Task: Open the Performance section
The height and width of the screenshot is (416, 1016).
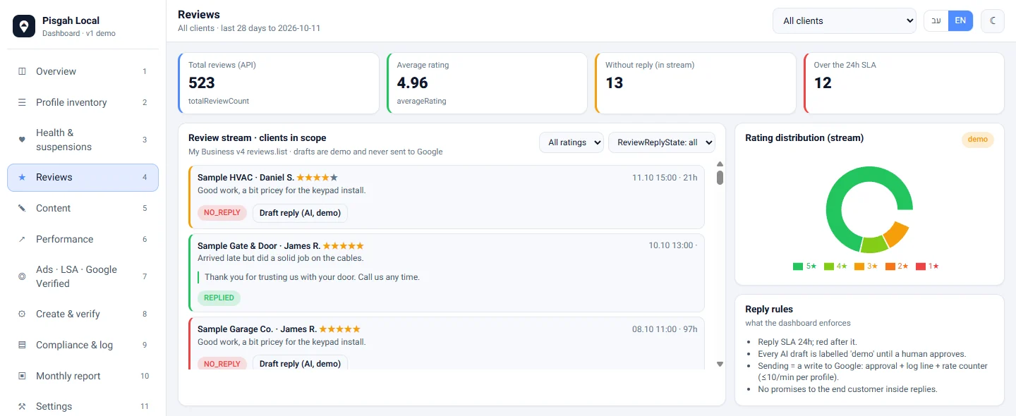Action: 83,239
